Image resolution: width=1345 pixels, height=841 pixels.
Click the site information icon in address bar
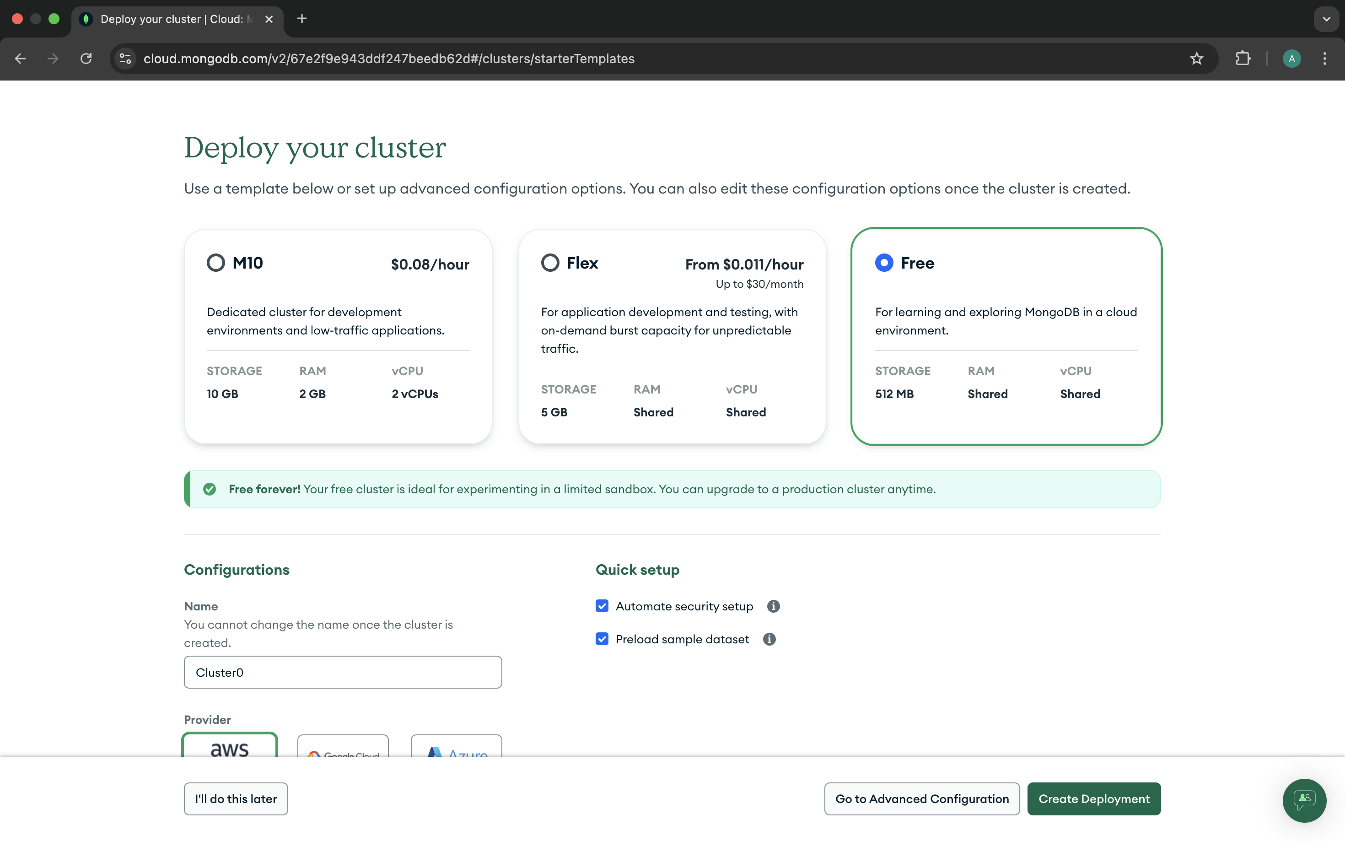[x=126, y=59]
